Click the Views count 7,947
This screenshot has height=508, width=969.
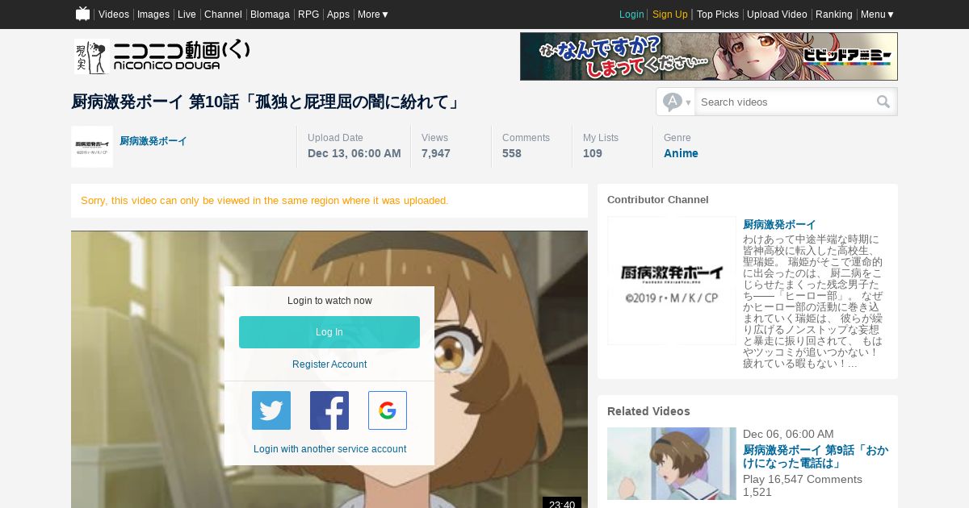(436, 153)
